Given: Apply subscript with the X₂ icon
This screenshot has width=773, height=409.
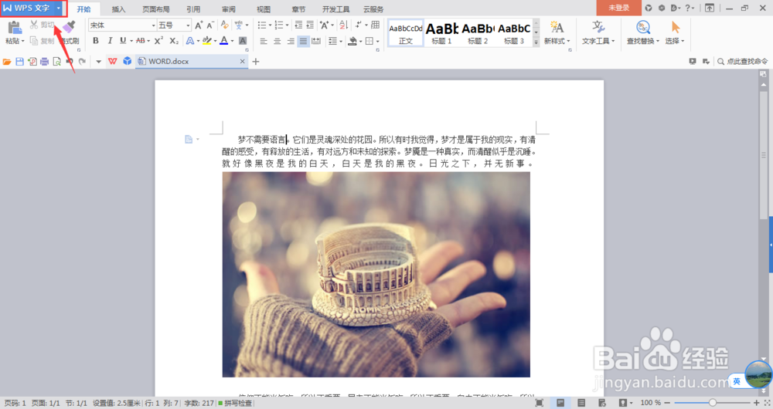Looking at the screenshot, I should tap(174, 41).
